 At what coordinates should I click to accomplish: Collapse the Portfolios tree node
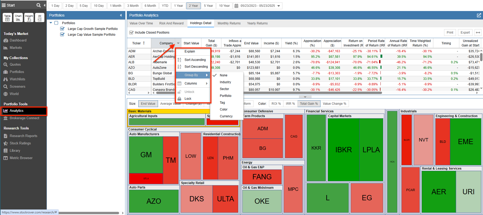[51, 23]
